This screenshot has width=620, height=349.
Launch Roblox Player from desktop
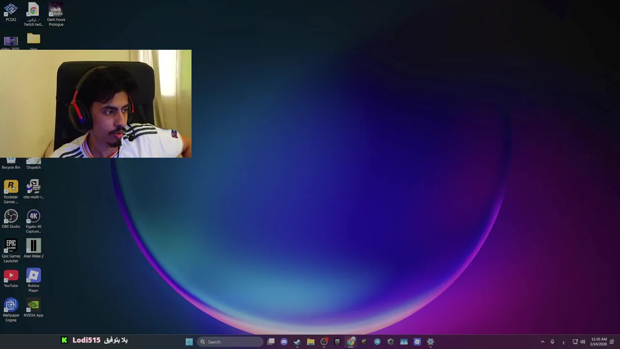(33, 280)
